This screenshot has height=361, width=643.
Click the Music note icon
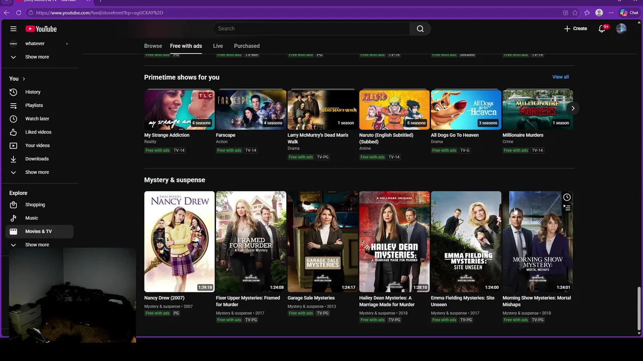pos(14,218)
